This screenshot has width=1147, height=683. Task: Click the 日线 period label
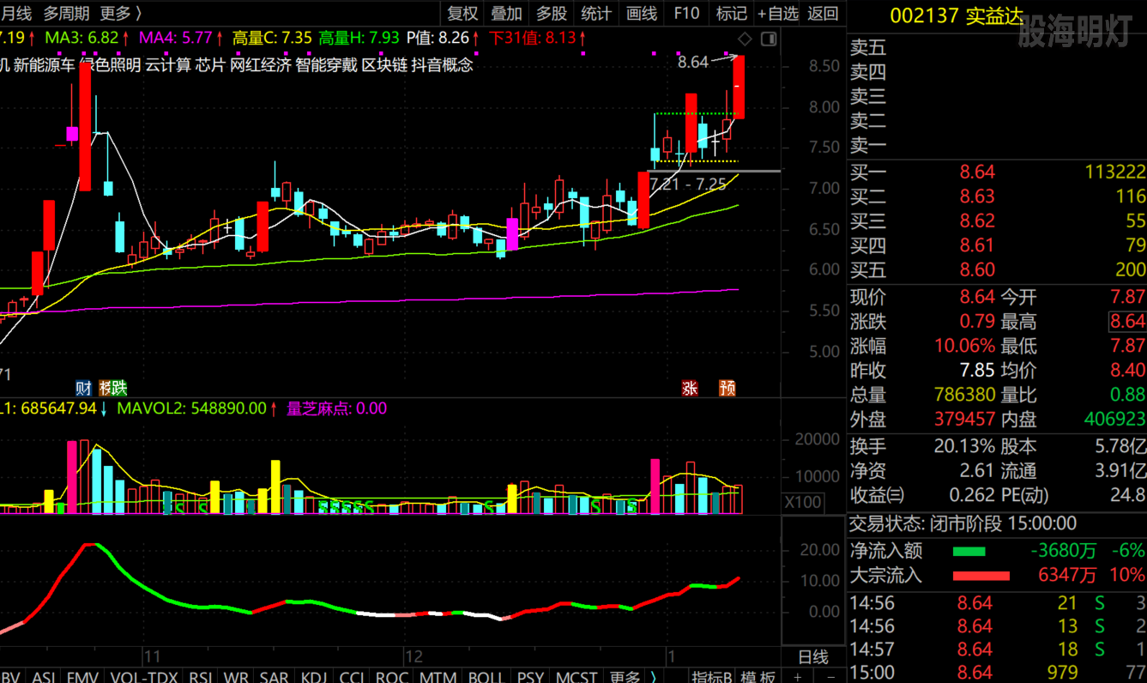click(813, 657)
